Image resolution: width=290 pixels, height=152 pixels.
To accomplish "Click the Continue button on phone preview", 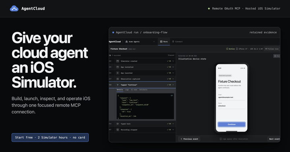I will [232, 124].
